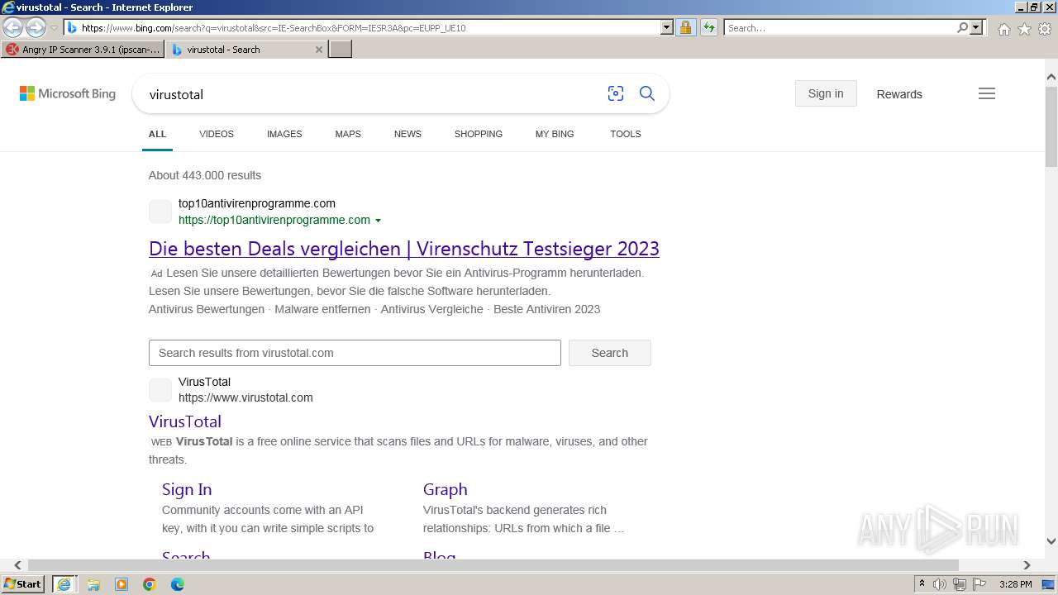
Task: Open the IE Tools gear icon
Action: [1045, 29]
